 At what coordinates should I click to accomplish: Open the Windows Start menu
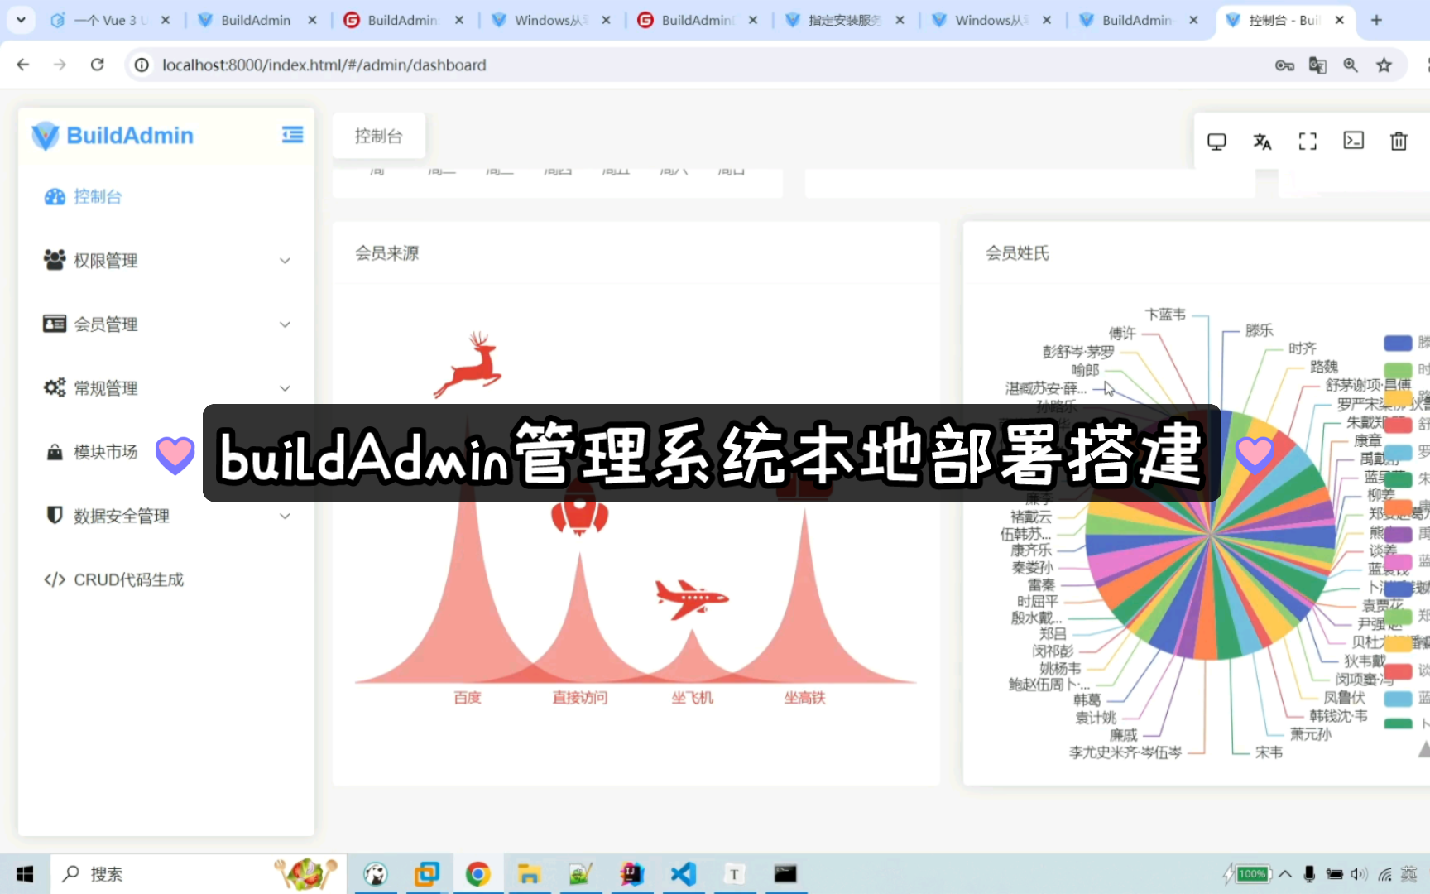25,874
